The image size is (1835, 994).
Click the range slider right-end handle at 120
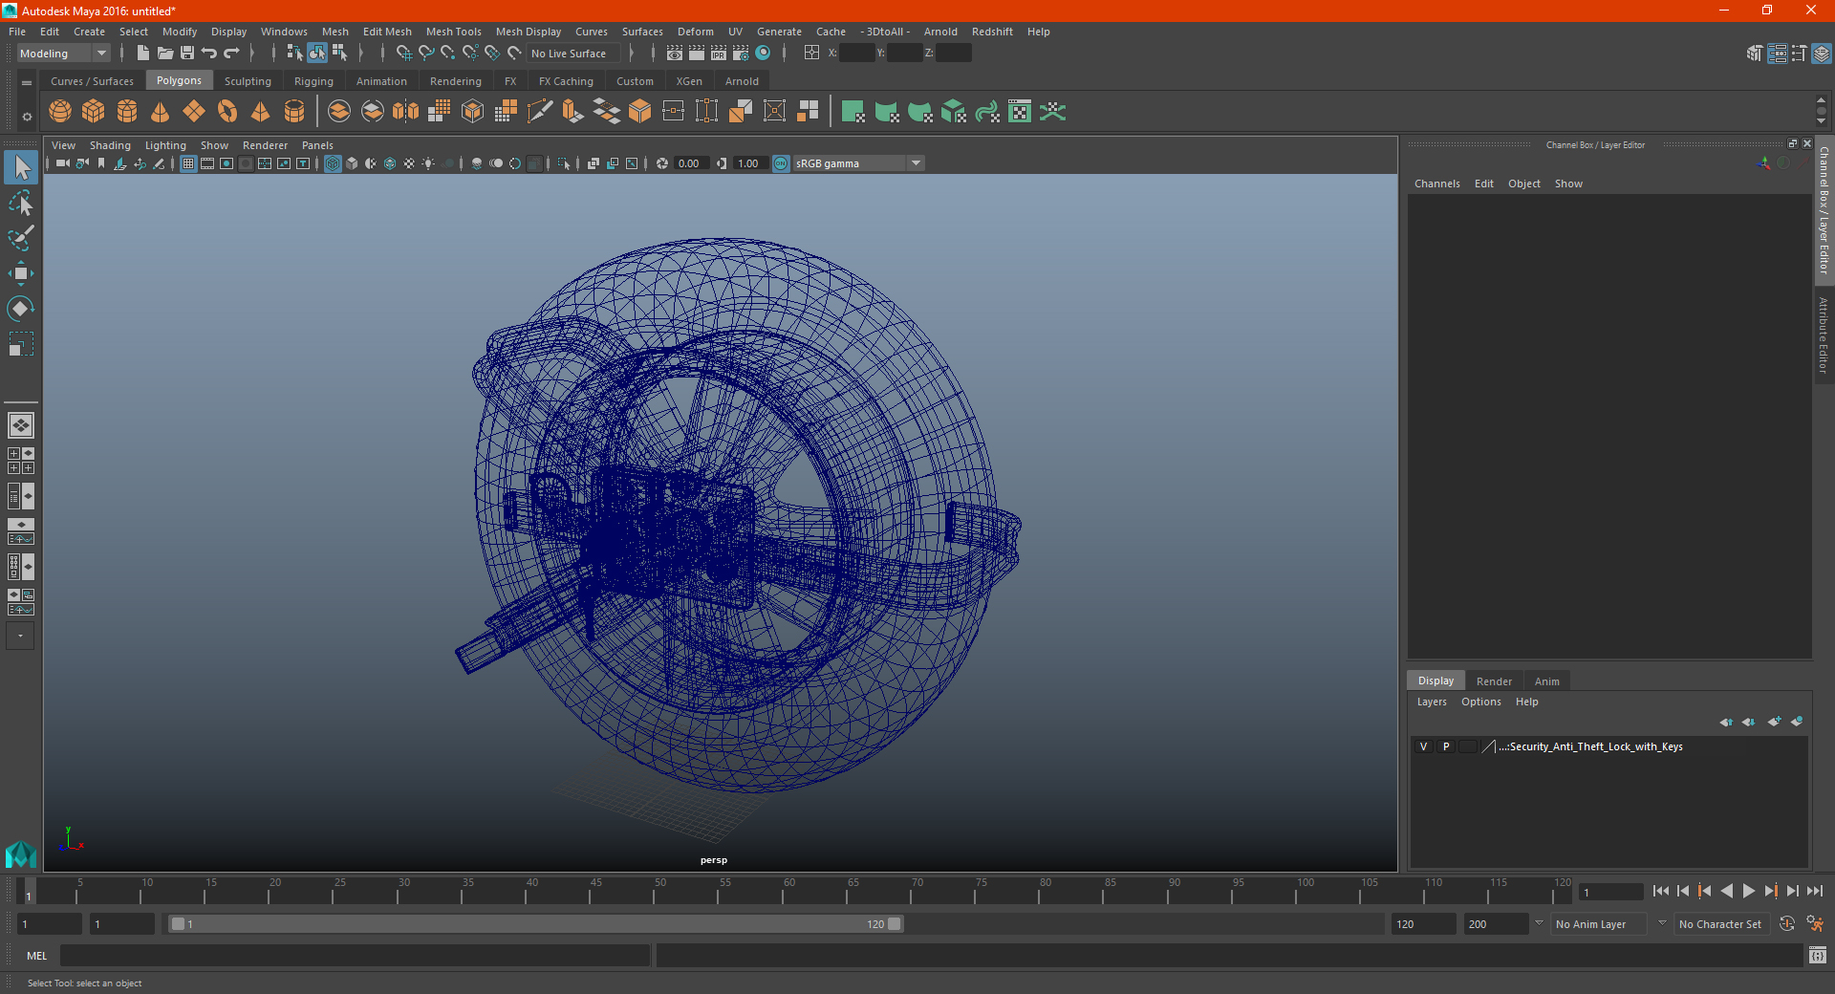click(895, 924)
